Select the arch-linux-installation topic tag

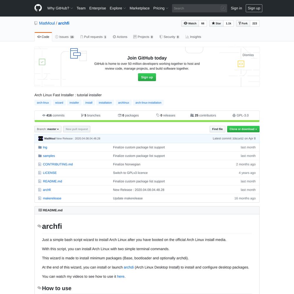(148, 103)
